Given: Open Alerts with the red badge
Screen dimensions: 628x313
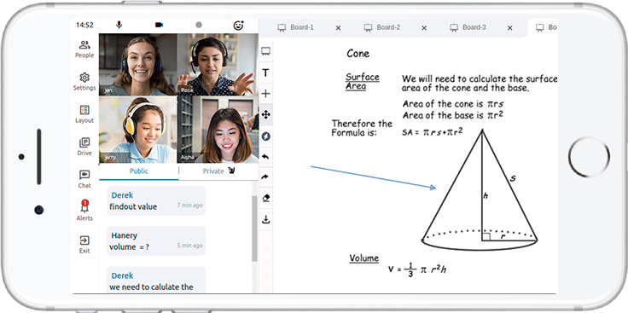Looking at the screenshot, I should 84,211.
